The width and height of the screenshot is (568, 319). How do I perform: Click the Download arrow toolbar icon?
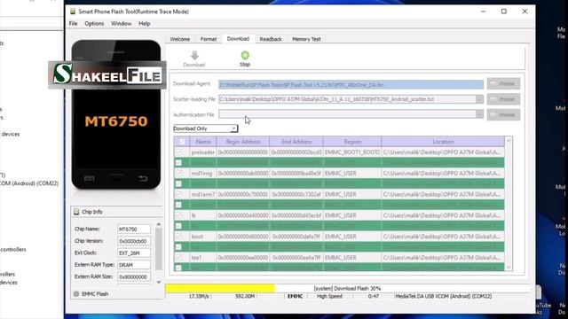point(194,55)
